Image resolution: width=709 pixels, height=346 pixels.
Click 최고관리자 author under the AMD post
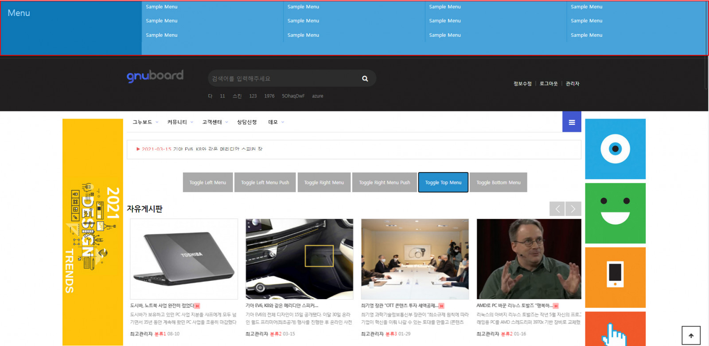[x=488, y=334]
